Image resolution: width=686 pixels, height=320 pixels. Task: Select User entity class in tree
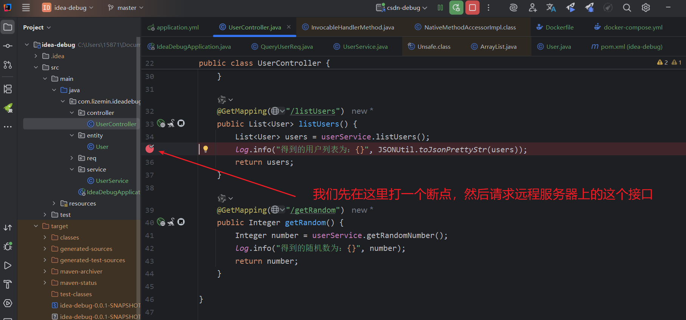point(98,147)
